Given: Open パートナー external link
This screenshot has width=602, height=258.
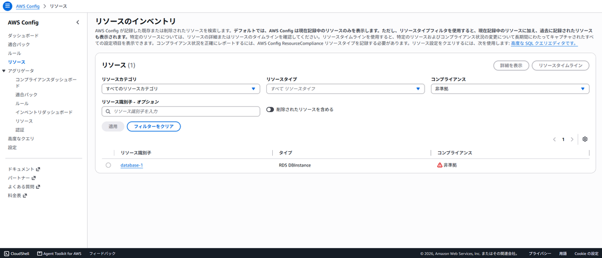Looking at the screenshot, I should (x=22, y=178).
